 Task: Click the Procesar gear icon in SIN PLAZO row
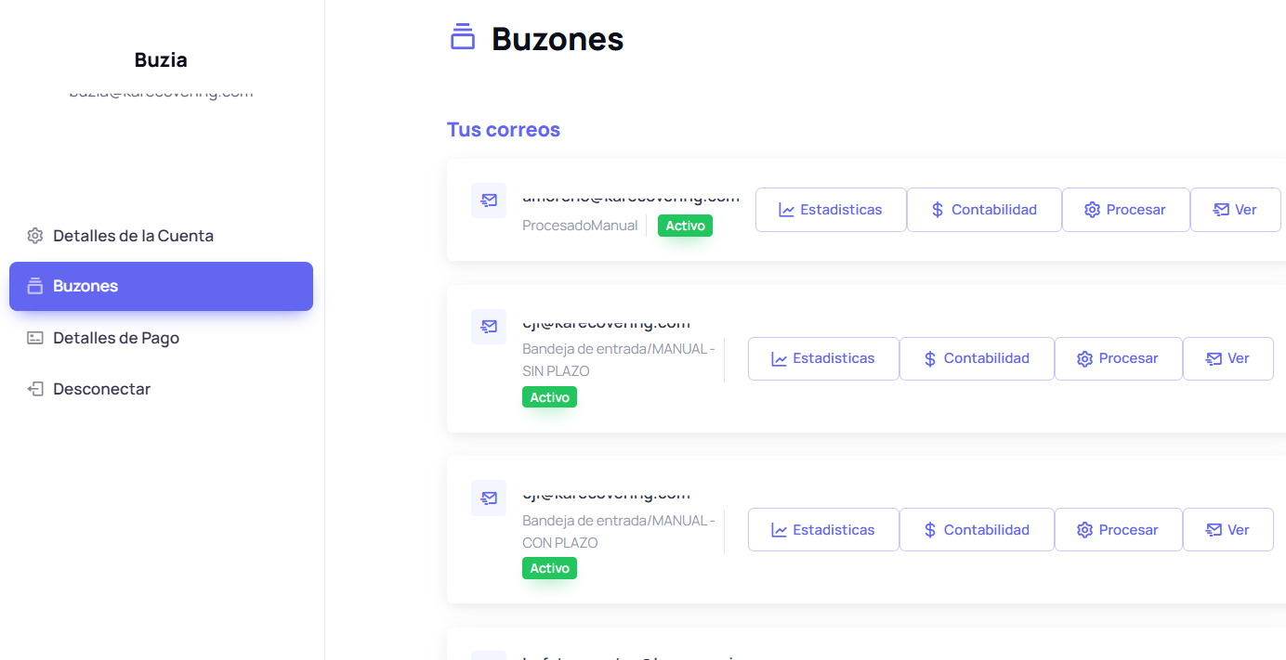[1084, 359]
